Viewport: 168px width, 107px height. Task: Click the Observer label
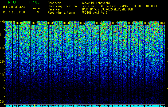click(x=54, y=3)
